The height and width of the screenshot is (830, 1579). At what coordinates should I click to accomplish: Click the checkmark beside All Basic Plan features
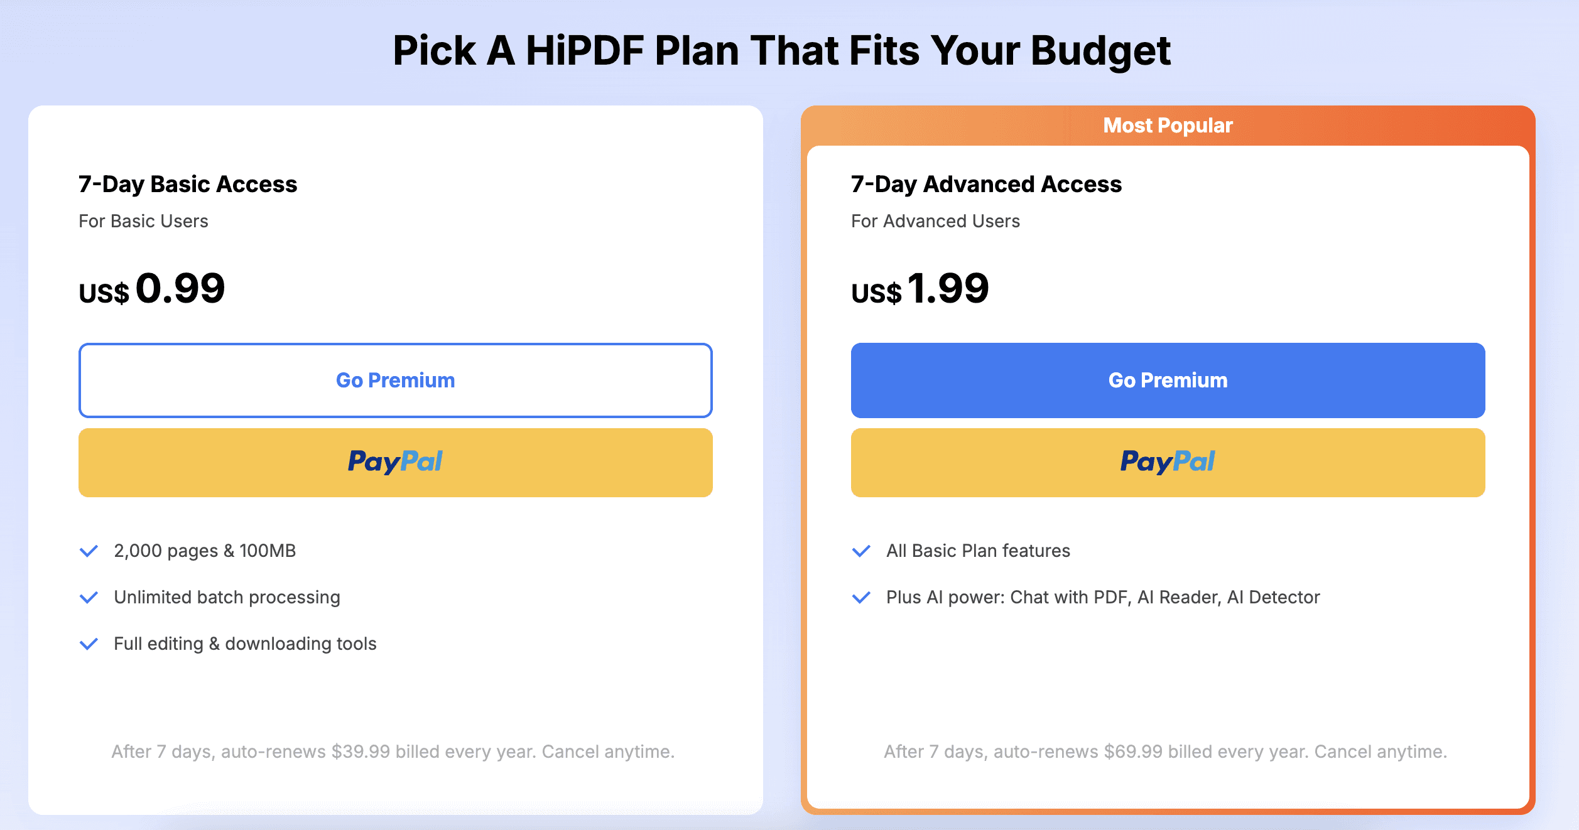click(x=862, y=551)
